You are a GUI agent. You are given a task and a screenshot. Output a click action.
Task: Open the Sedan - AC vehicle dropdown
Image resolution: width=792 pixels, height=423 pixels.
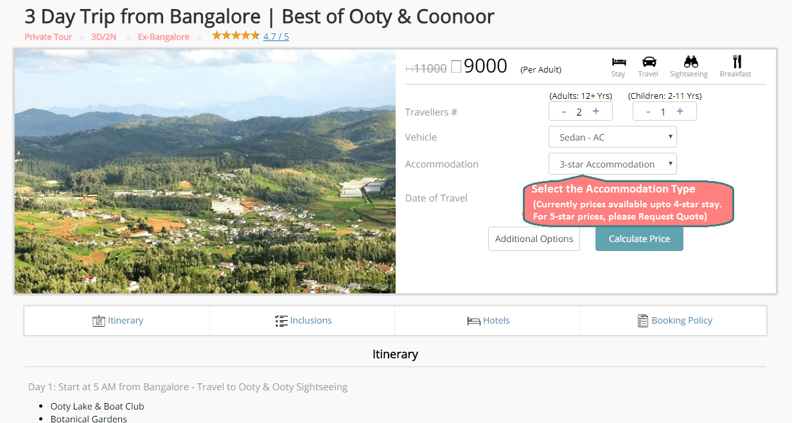[x=612, y=137]
